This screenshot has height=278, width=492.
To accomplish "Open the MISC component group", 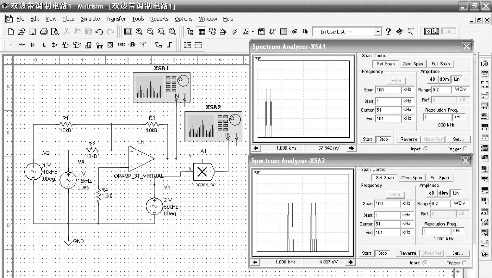I will click(121, 45).
